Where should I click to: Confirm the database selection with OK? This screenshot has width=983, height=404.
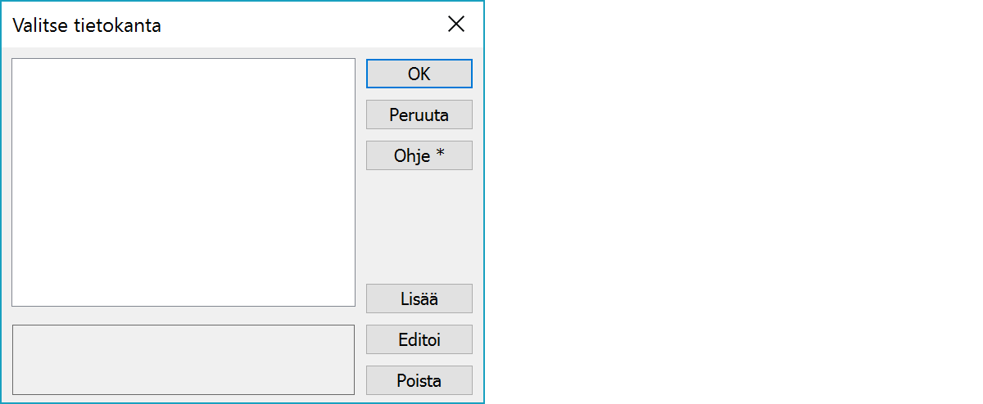419,74
